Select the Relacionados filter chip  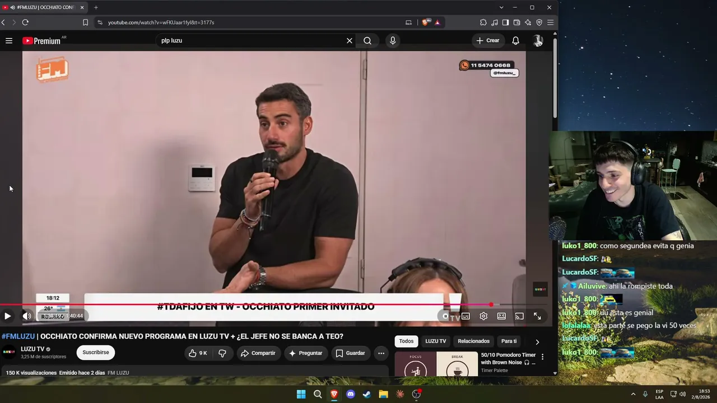tap(473, 341)
